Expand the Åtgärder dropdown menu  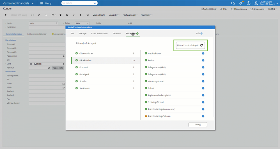tap(114, 15)
